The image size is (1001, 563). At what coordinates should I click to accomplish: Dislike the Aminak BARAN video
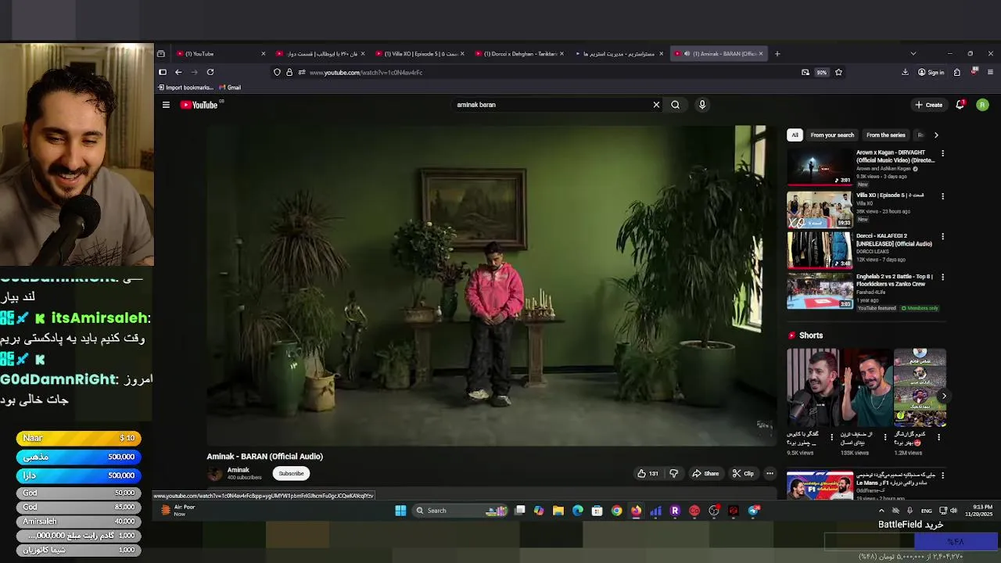(x=673, y=473)
